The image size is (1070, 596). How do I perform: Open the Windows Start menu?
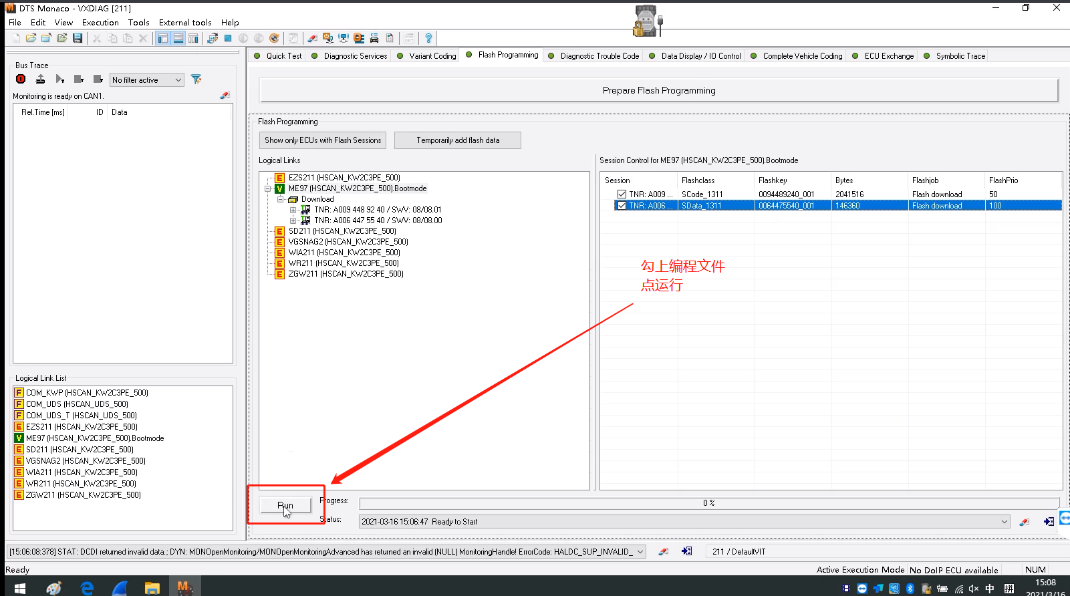[x=19, y=588]
